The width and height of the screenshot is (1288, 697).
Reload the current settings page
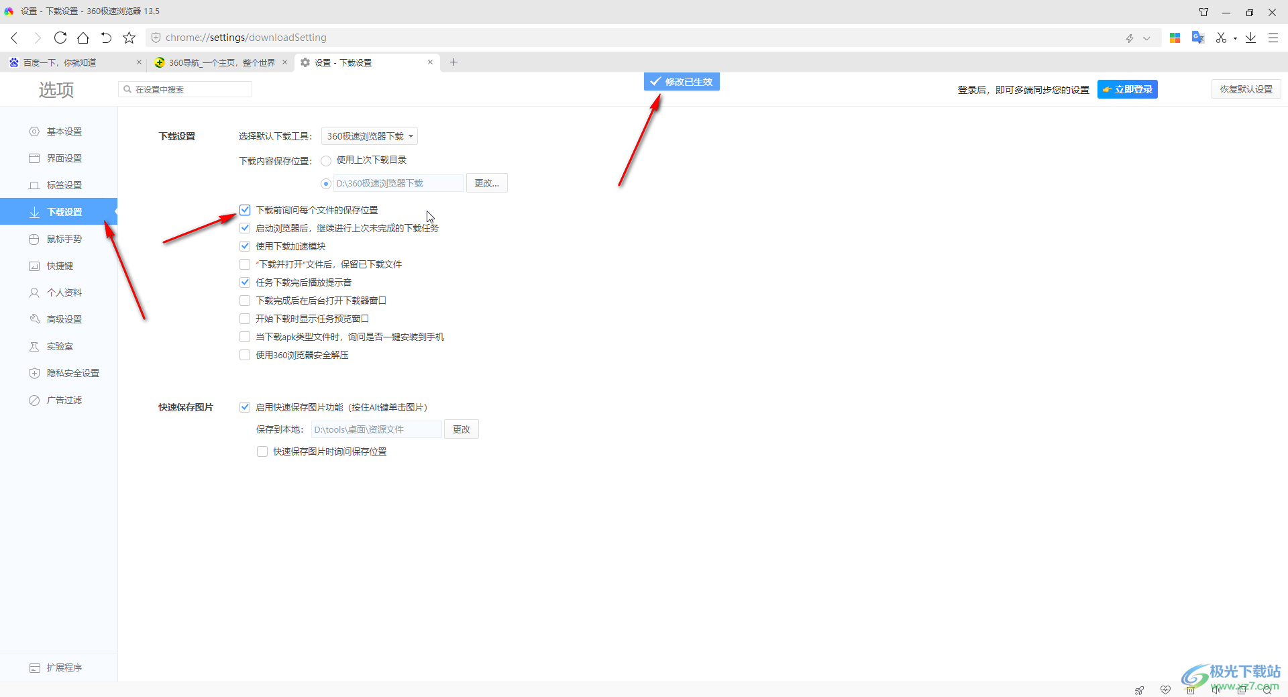[60, 38]
